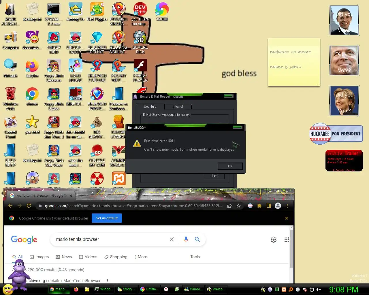Open the Control Panel desktop icon
369x295 pixels.
[11, 127]
